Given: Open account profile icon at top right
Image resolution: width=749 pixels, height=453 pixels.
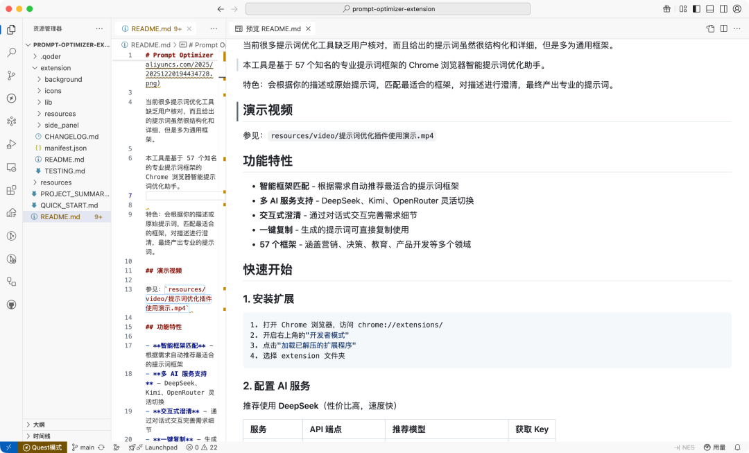Looking at the screenshot, I should (x=736, y=9).
